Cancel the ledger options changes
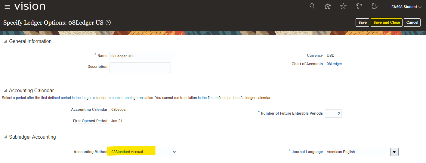Screen dimensions: 426x163 (412, 23)
